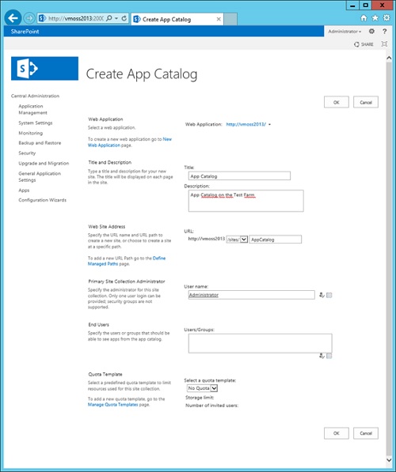Click the page scrollbar down arrow

pos(389,460)
